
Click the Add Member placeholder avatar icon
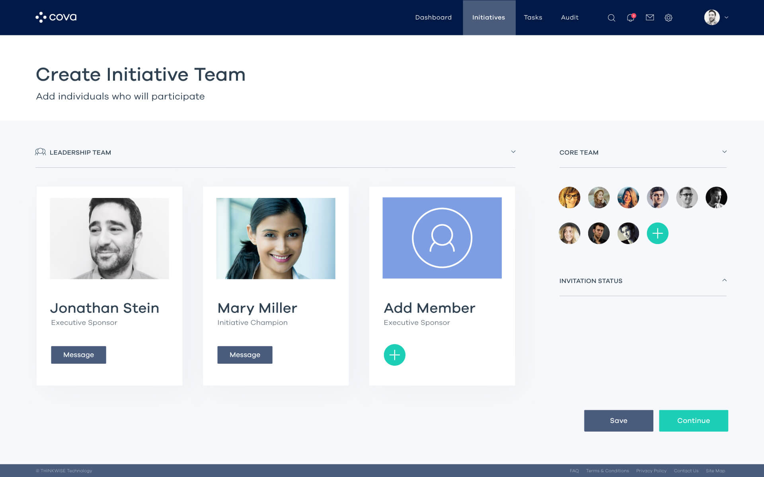(x=442, y=238)
